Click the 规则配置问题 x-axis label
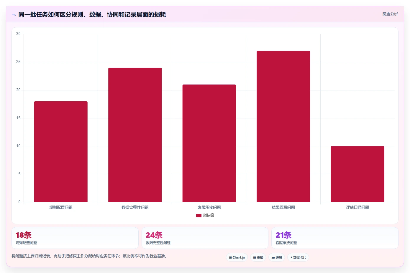 61,207
